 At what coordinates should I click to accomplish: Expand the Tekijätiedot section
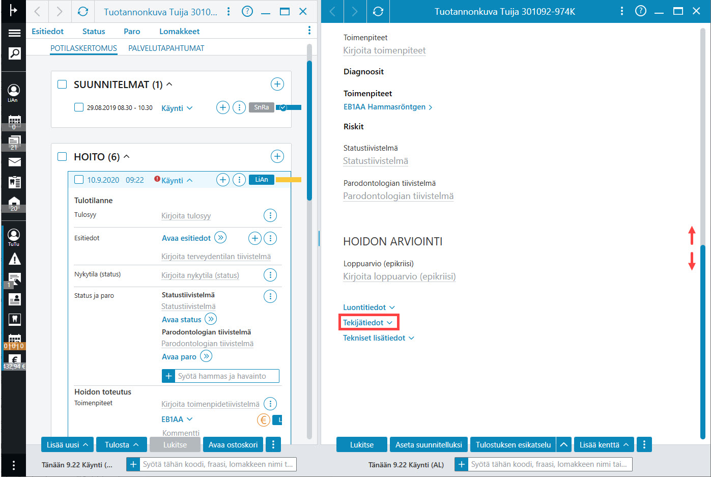tap(368, 322)
